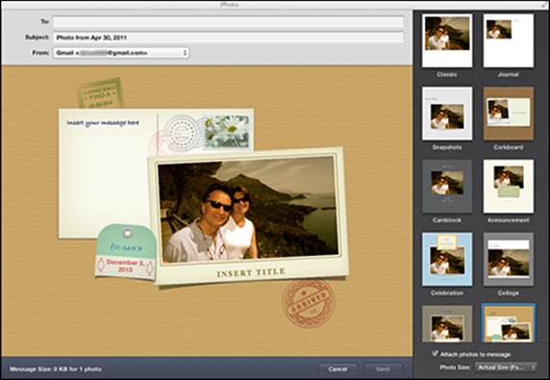Select the couple photo in the postcard
The image size is (550, 380).
pos(247,209)
